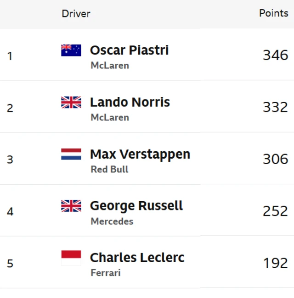
Task: Click the Ferrari team label
Action: pos(105,273)
